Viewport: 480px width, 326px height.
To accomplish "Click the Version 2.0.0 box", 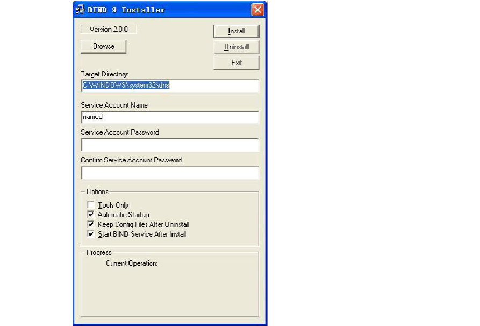I will click(109, 30).
